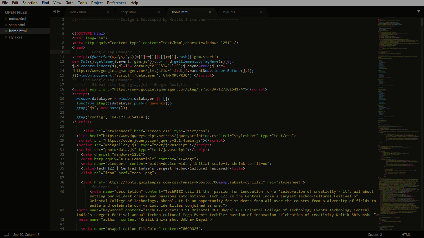This screenshot has width=424, height=238.
Task: Open the Project menu
Action: point(97,3)
